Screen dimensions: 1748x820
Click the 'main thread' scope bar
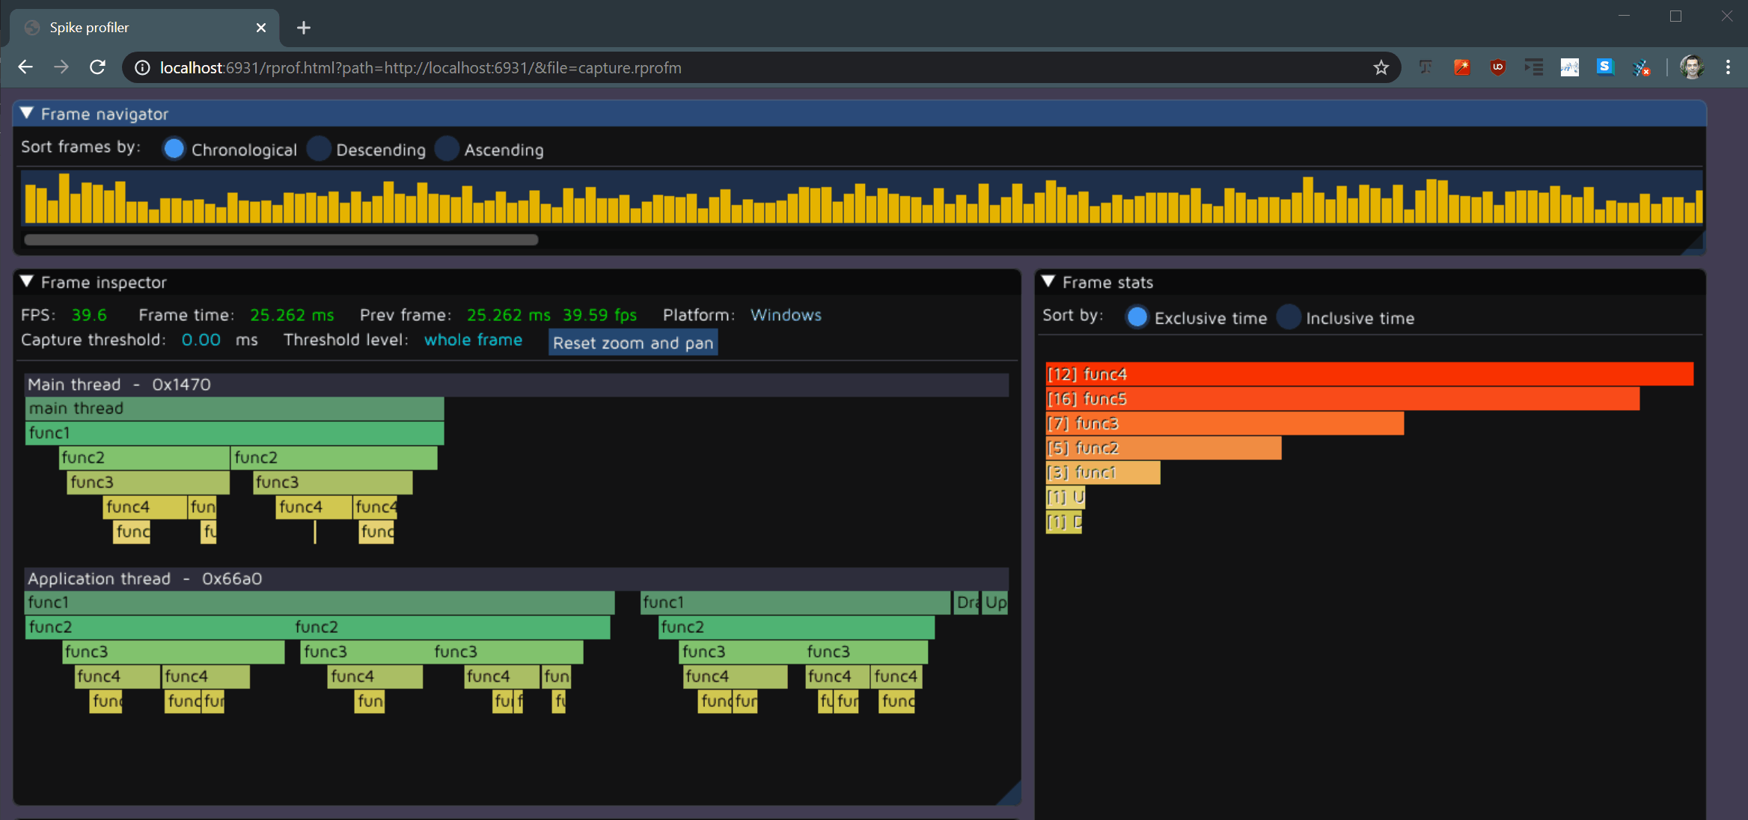click(x=234, y=409)
